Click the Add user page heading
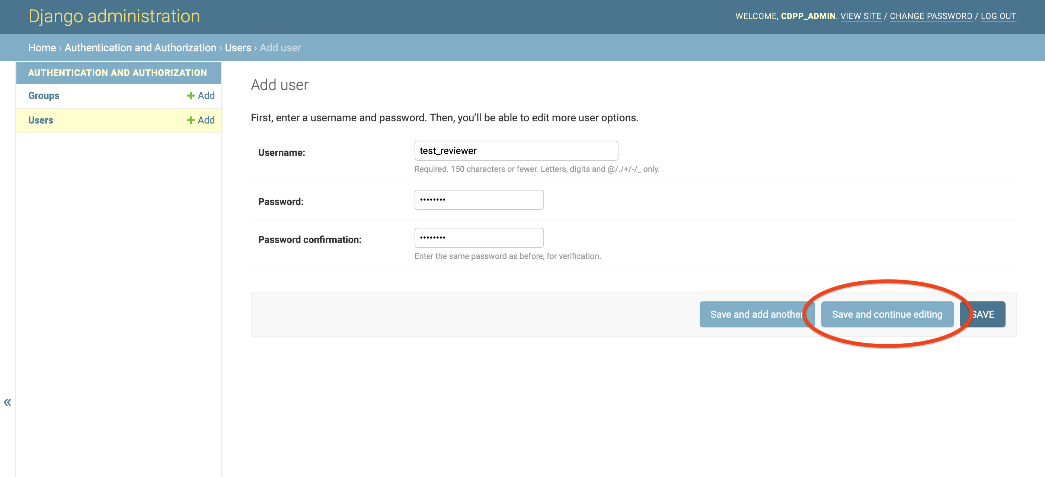Image resolution: width=1045 pixels, height=477 pixels. click(279, 85)
